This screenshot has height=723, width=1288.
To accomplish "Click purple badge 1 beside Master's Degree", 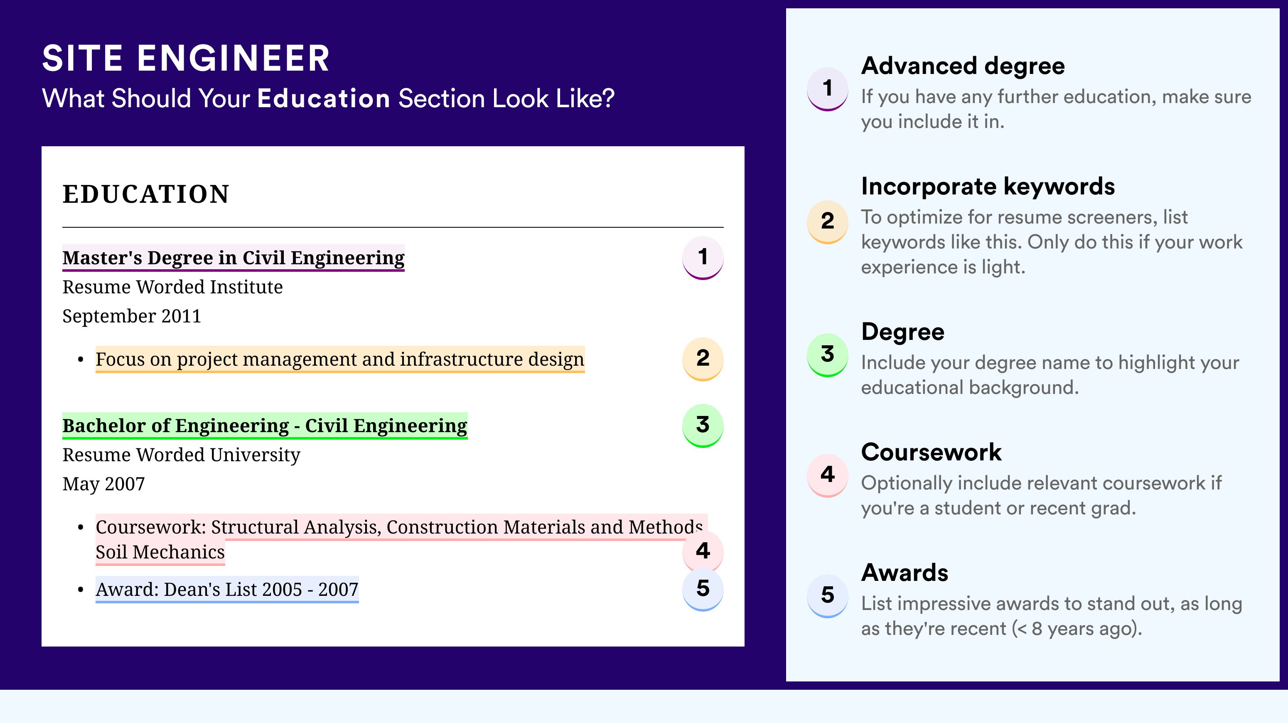I will coord(703,258).
